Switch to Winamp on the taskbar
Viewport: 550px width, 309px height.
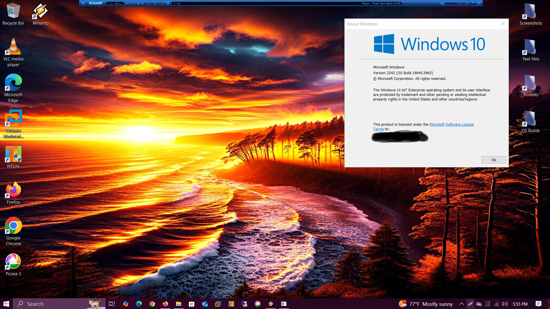tap(271, 304)
